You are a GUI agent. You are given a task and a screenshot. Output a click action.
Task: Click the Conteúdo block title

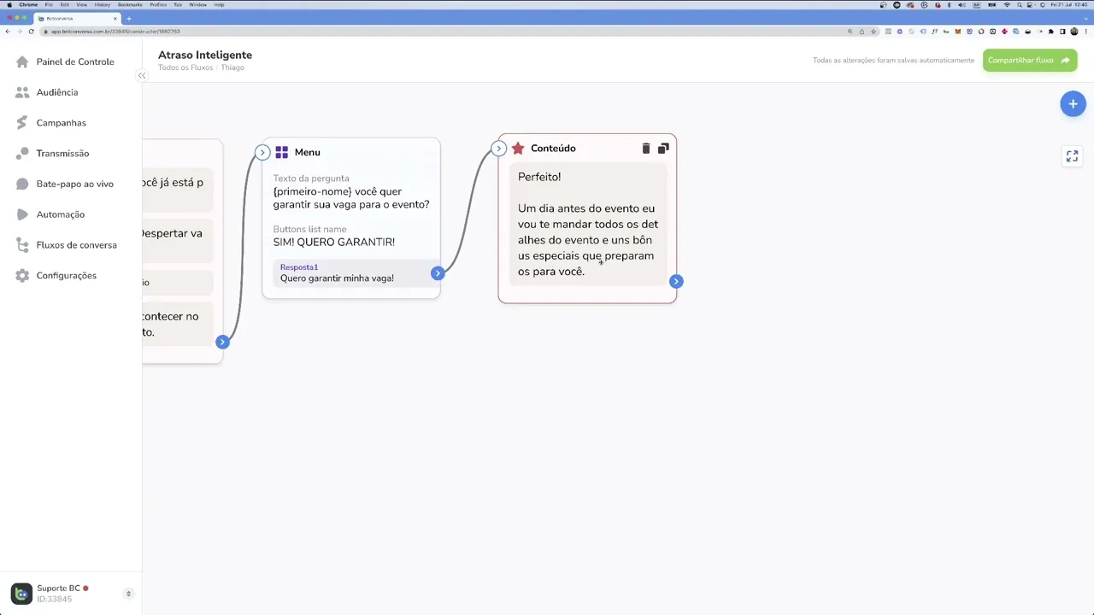[553, 149]
